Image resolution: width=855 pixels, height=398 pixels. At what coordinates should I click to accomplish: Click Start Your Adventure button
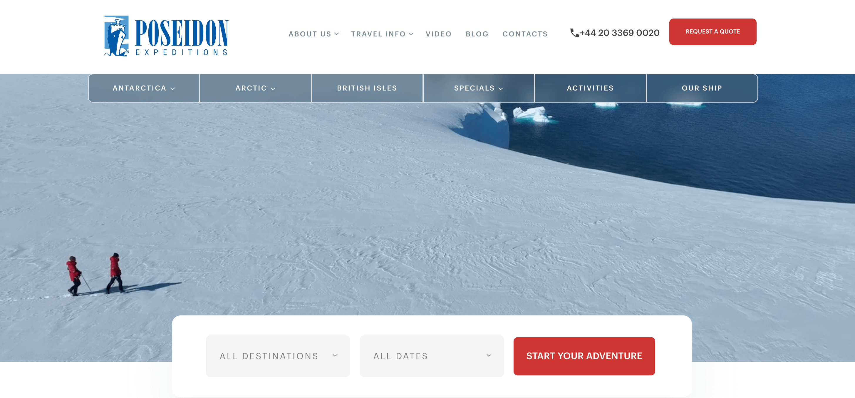pyautogui.click(x=584, y=356)
